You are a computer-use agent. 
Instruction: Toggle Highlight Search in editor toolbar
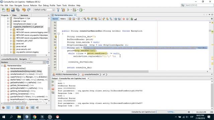click(96, 19)
